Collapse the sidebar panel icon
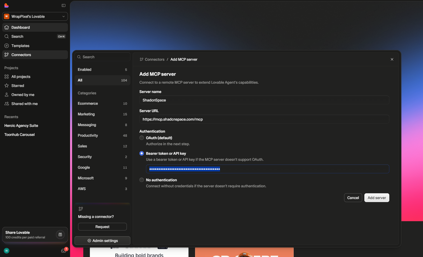Image resolution: width=423 pixels, height=257 pixels. (64, 5)
